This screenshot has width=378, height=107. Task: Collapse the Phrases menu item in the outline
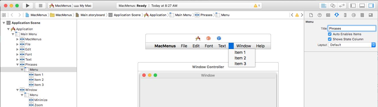(17, 64)
